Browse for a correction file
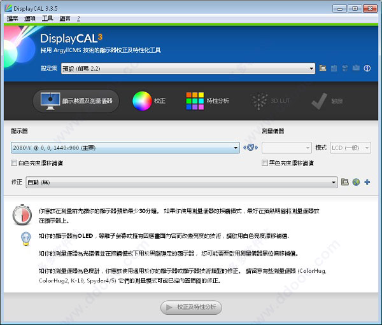The width and height of the screenshot is (382, 325). tap(344, 182)
